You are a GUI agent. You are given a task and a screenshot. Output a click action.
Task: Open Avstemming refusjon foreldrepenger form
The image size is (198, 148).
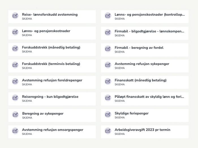[x=52, y=80]
